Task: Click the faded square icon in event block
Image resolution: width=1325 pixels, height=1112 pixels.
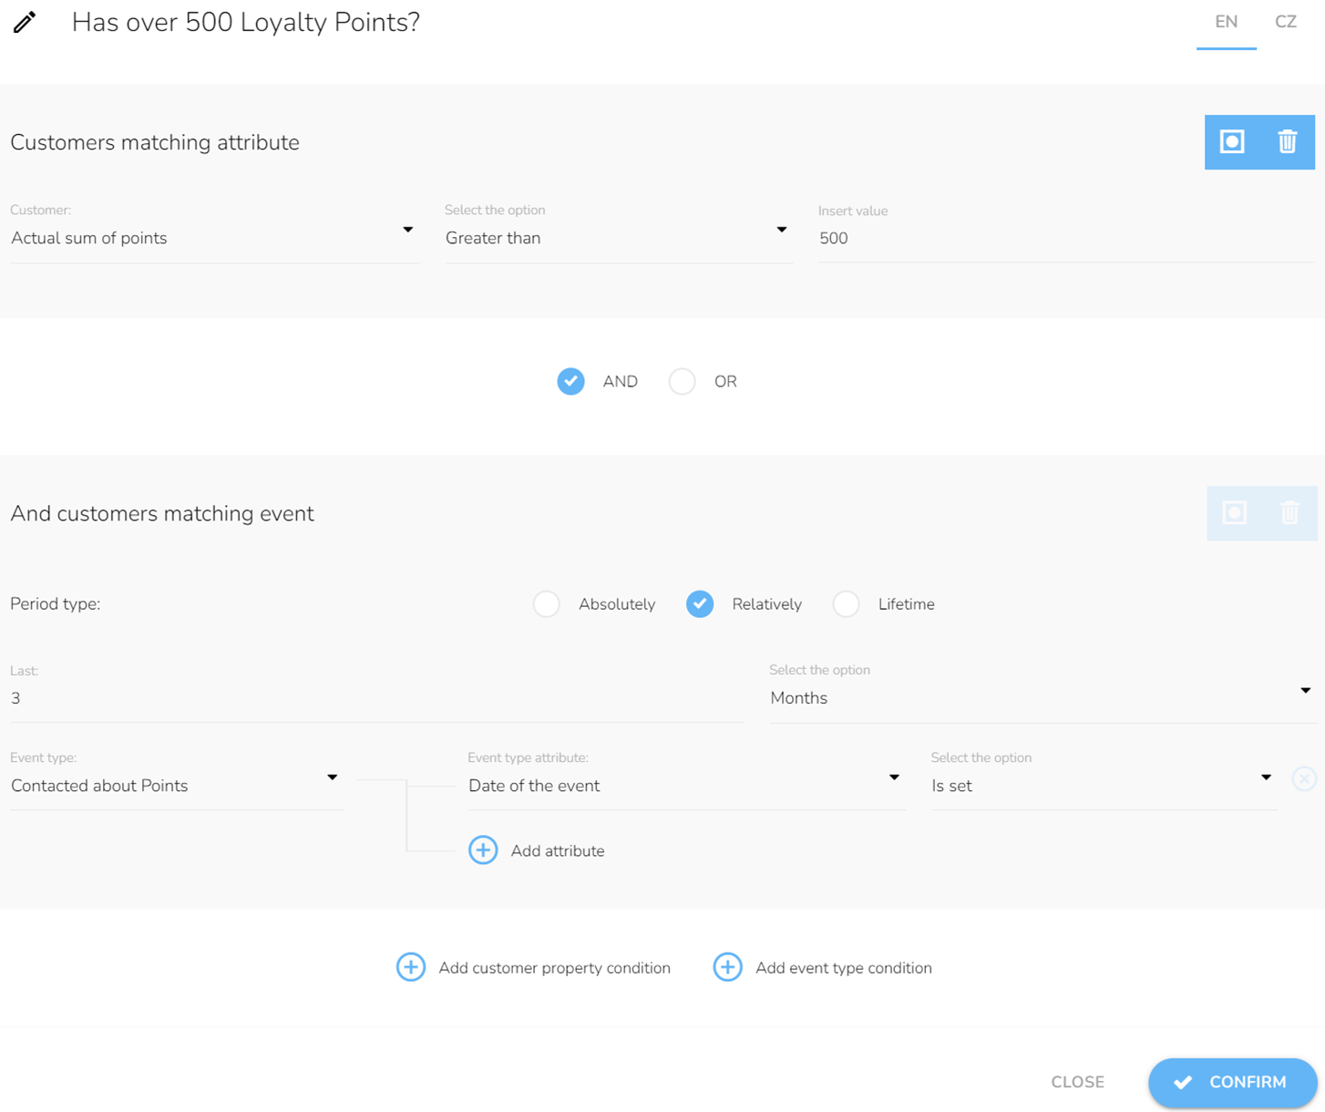Action: [x=1235, y=512]
